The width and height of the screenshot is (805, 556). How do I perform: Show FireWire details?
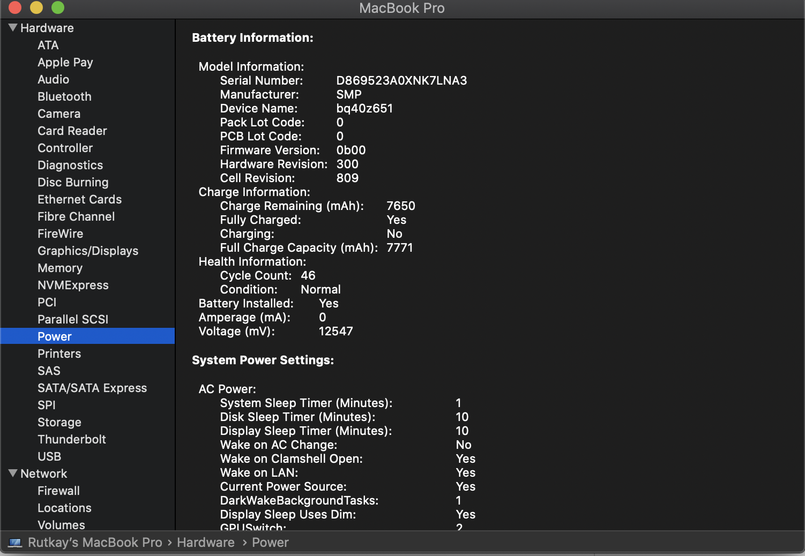(61, 234)
